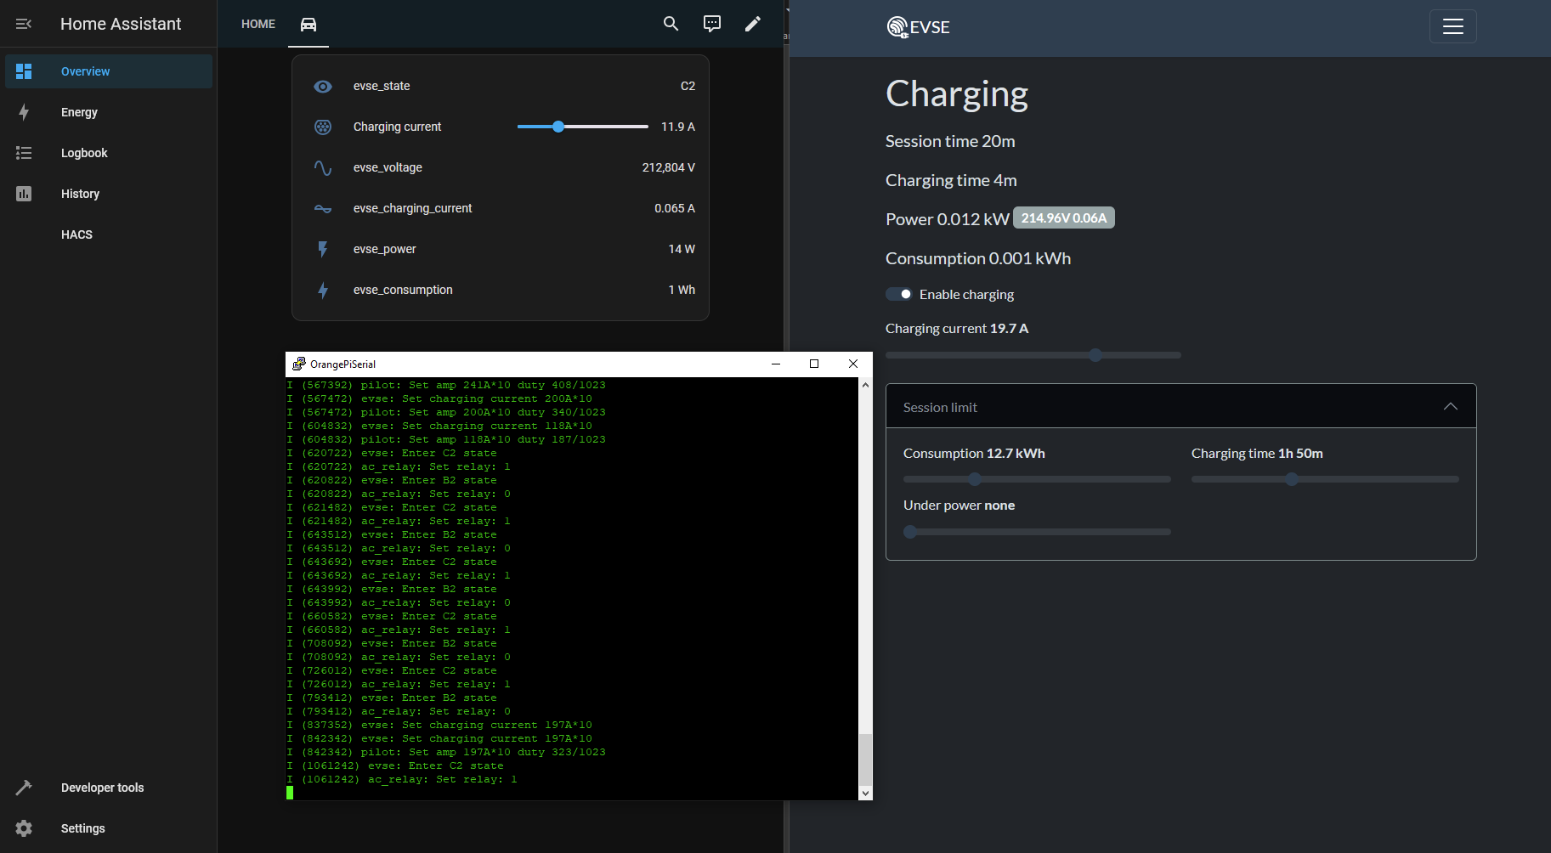Collapse the Home Assistant sidebar menu icon
The width and height of the screenshot is (1551, 853).
click(24, 24)
